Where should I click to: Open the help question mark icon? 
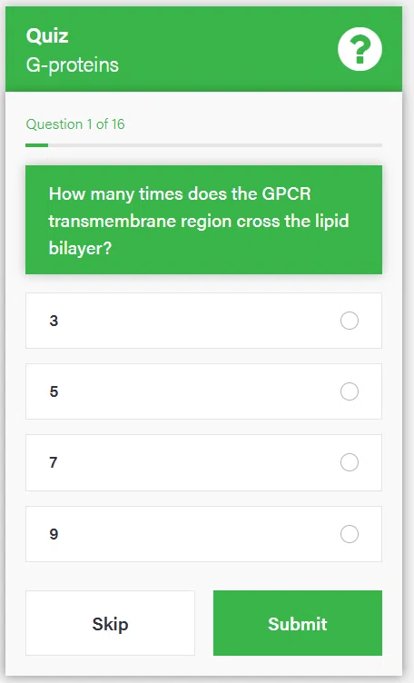coord(360,49)
